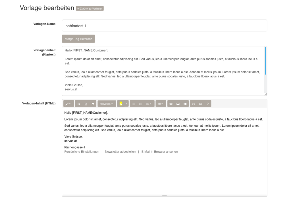Open the Helvetica font dropdown
Viewport: 291px width, 201px height.
point(107,104)
